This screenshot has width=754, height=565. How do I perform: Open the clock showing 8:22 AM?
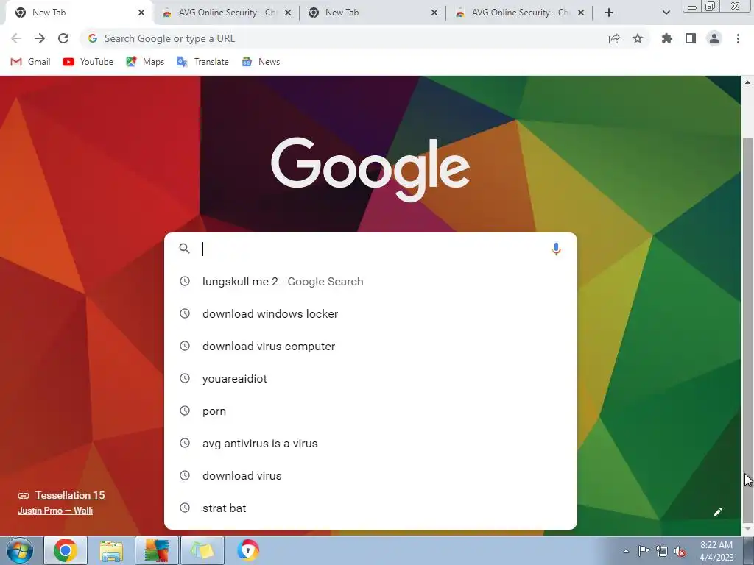[716, 551]
